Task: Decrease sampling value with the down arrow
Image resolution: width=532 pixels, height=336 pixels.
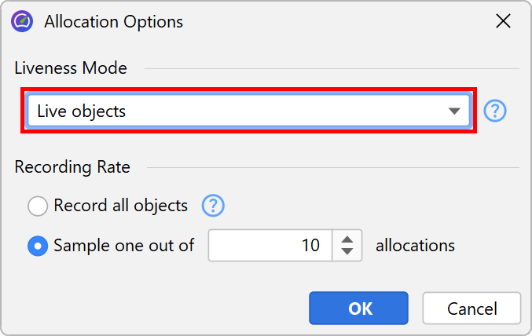Action: pyautogui.click(x=347, y=253)
